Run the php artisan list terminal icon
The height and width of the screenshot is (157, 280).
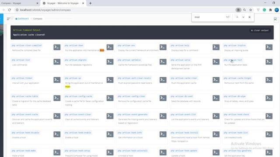pos(57,62)
